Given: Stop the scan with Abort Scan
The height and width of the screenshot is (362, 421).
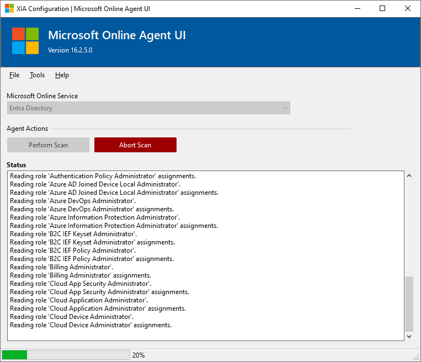Looking at the screenshot, I should point(135,145).
